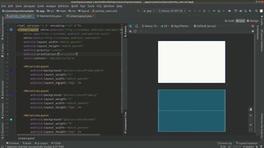
Task: Click Attach Debugger to Android Process icon
Action: tap(219, 11)
